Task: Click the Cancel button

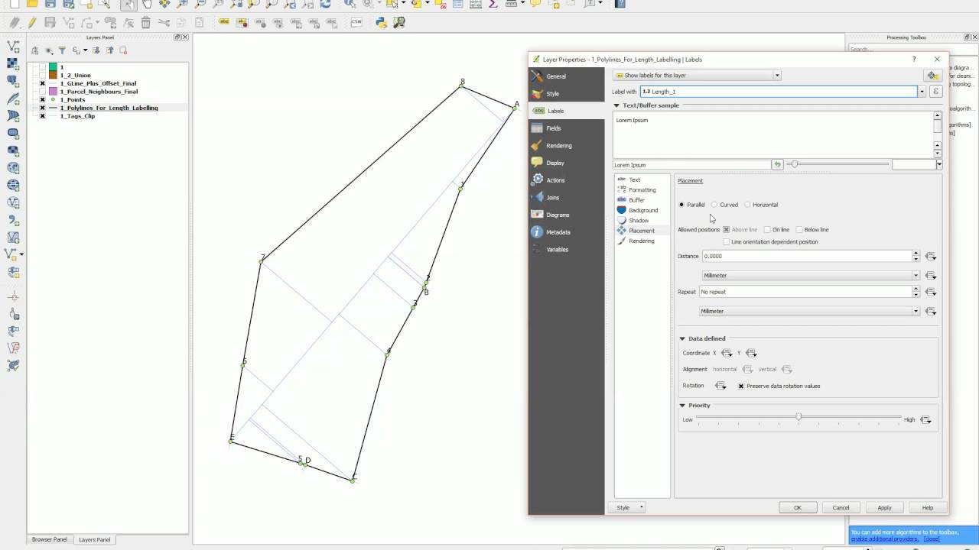Action: 841,507
